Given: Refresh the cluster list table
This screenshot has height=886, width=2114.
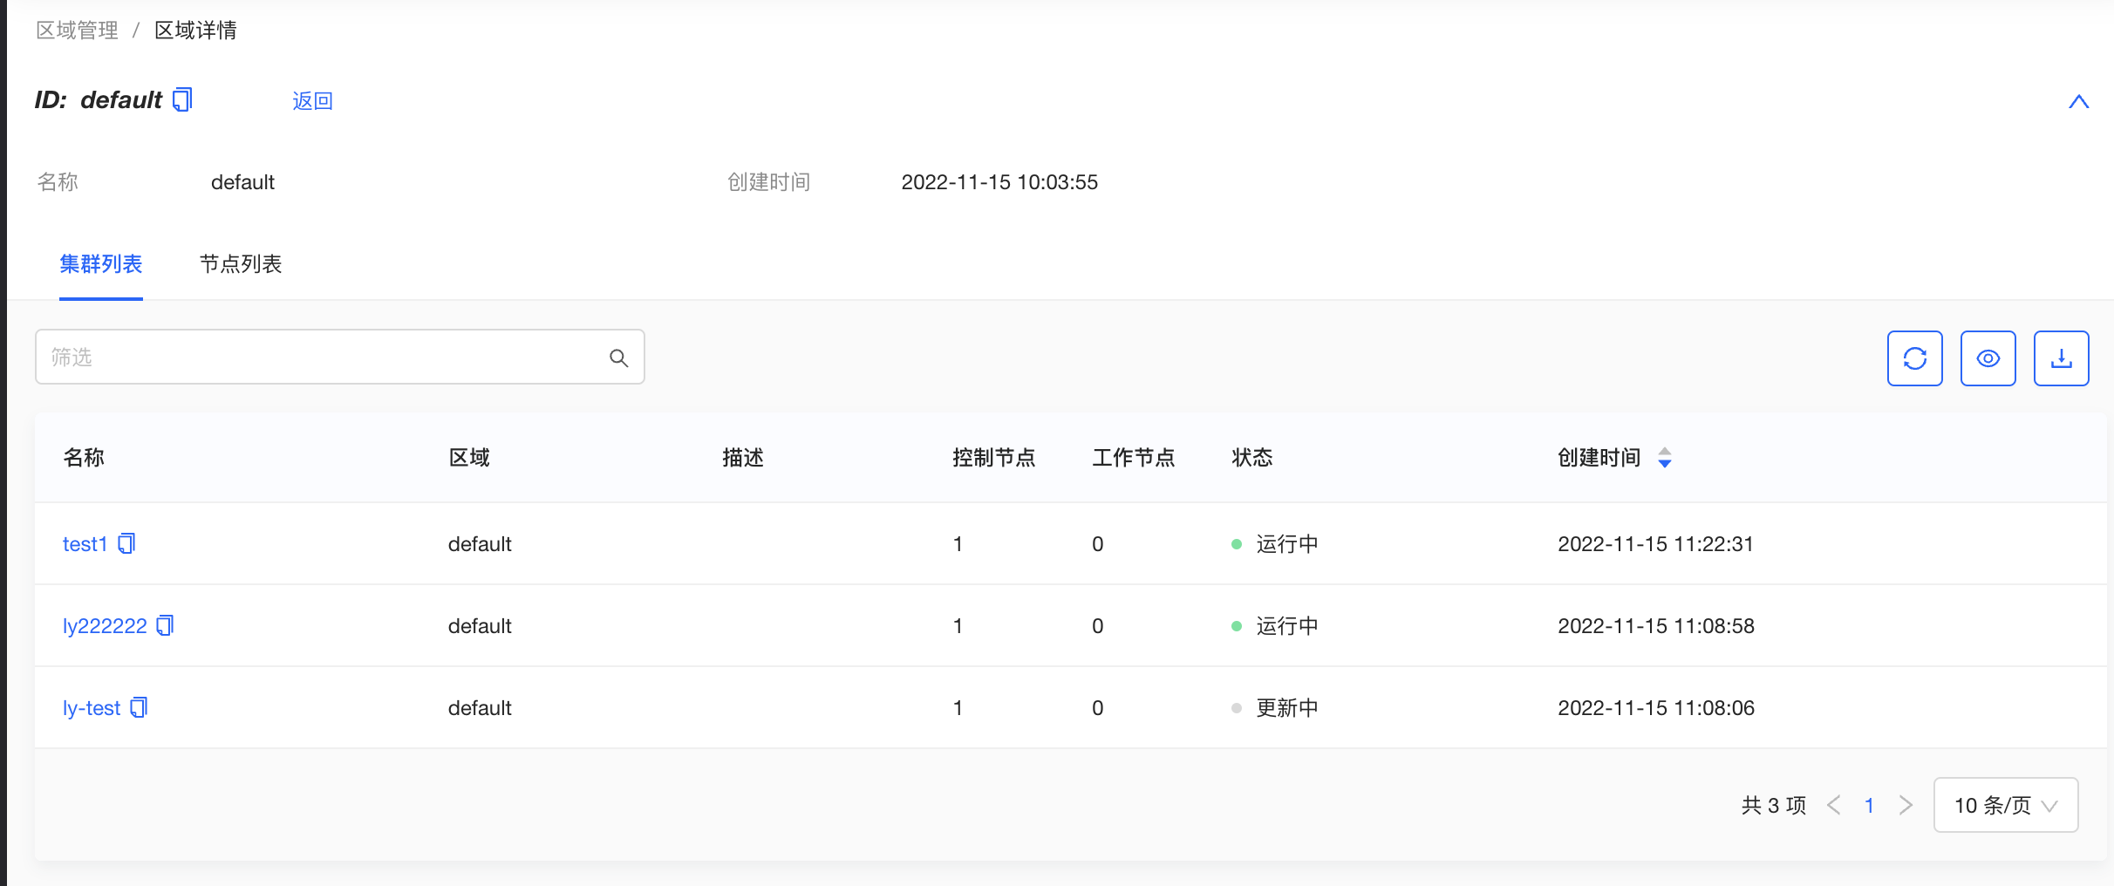Looking at the screenshot, I should [1914, 358].
